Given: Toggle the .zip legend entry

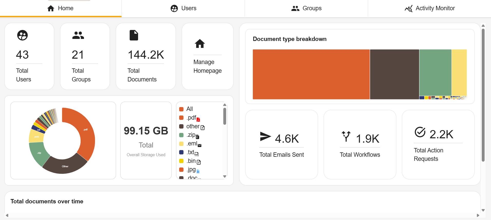Looking at the screenshot, I should (191, 135).
